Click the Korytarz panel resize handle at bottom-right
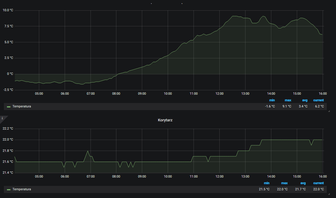This screenshot has width=336, height=198. [x=329, y=194]
